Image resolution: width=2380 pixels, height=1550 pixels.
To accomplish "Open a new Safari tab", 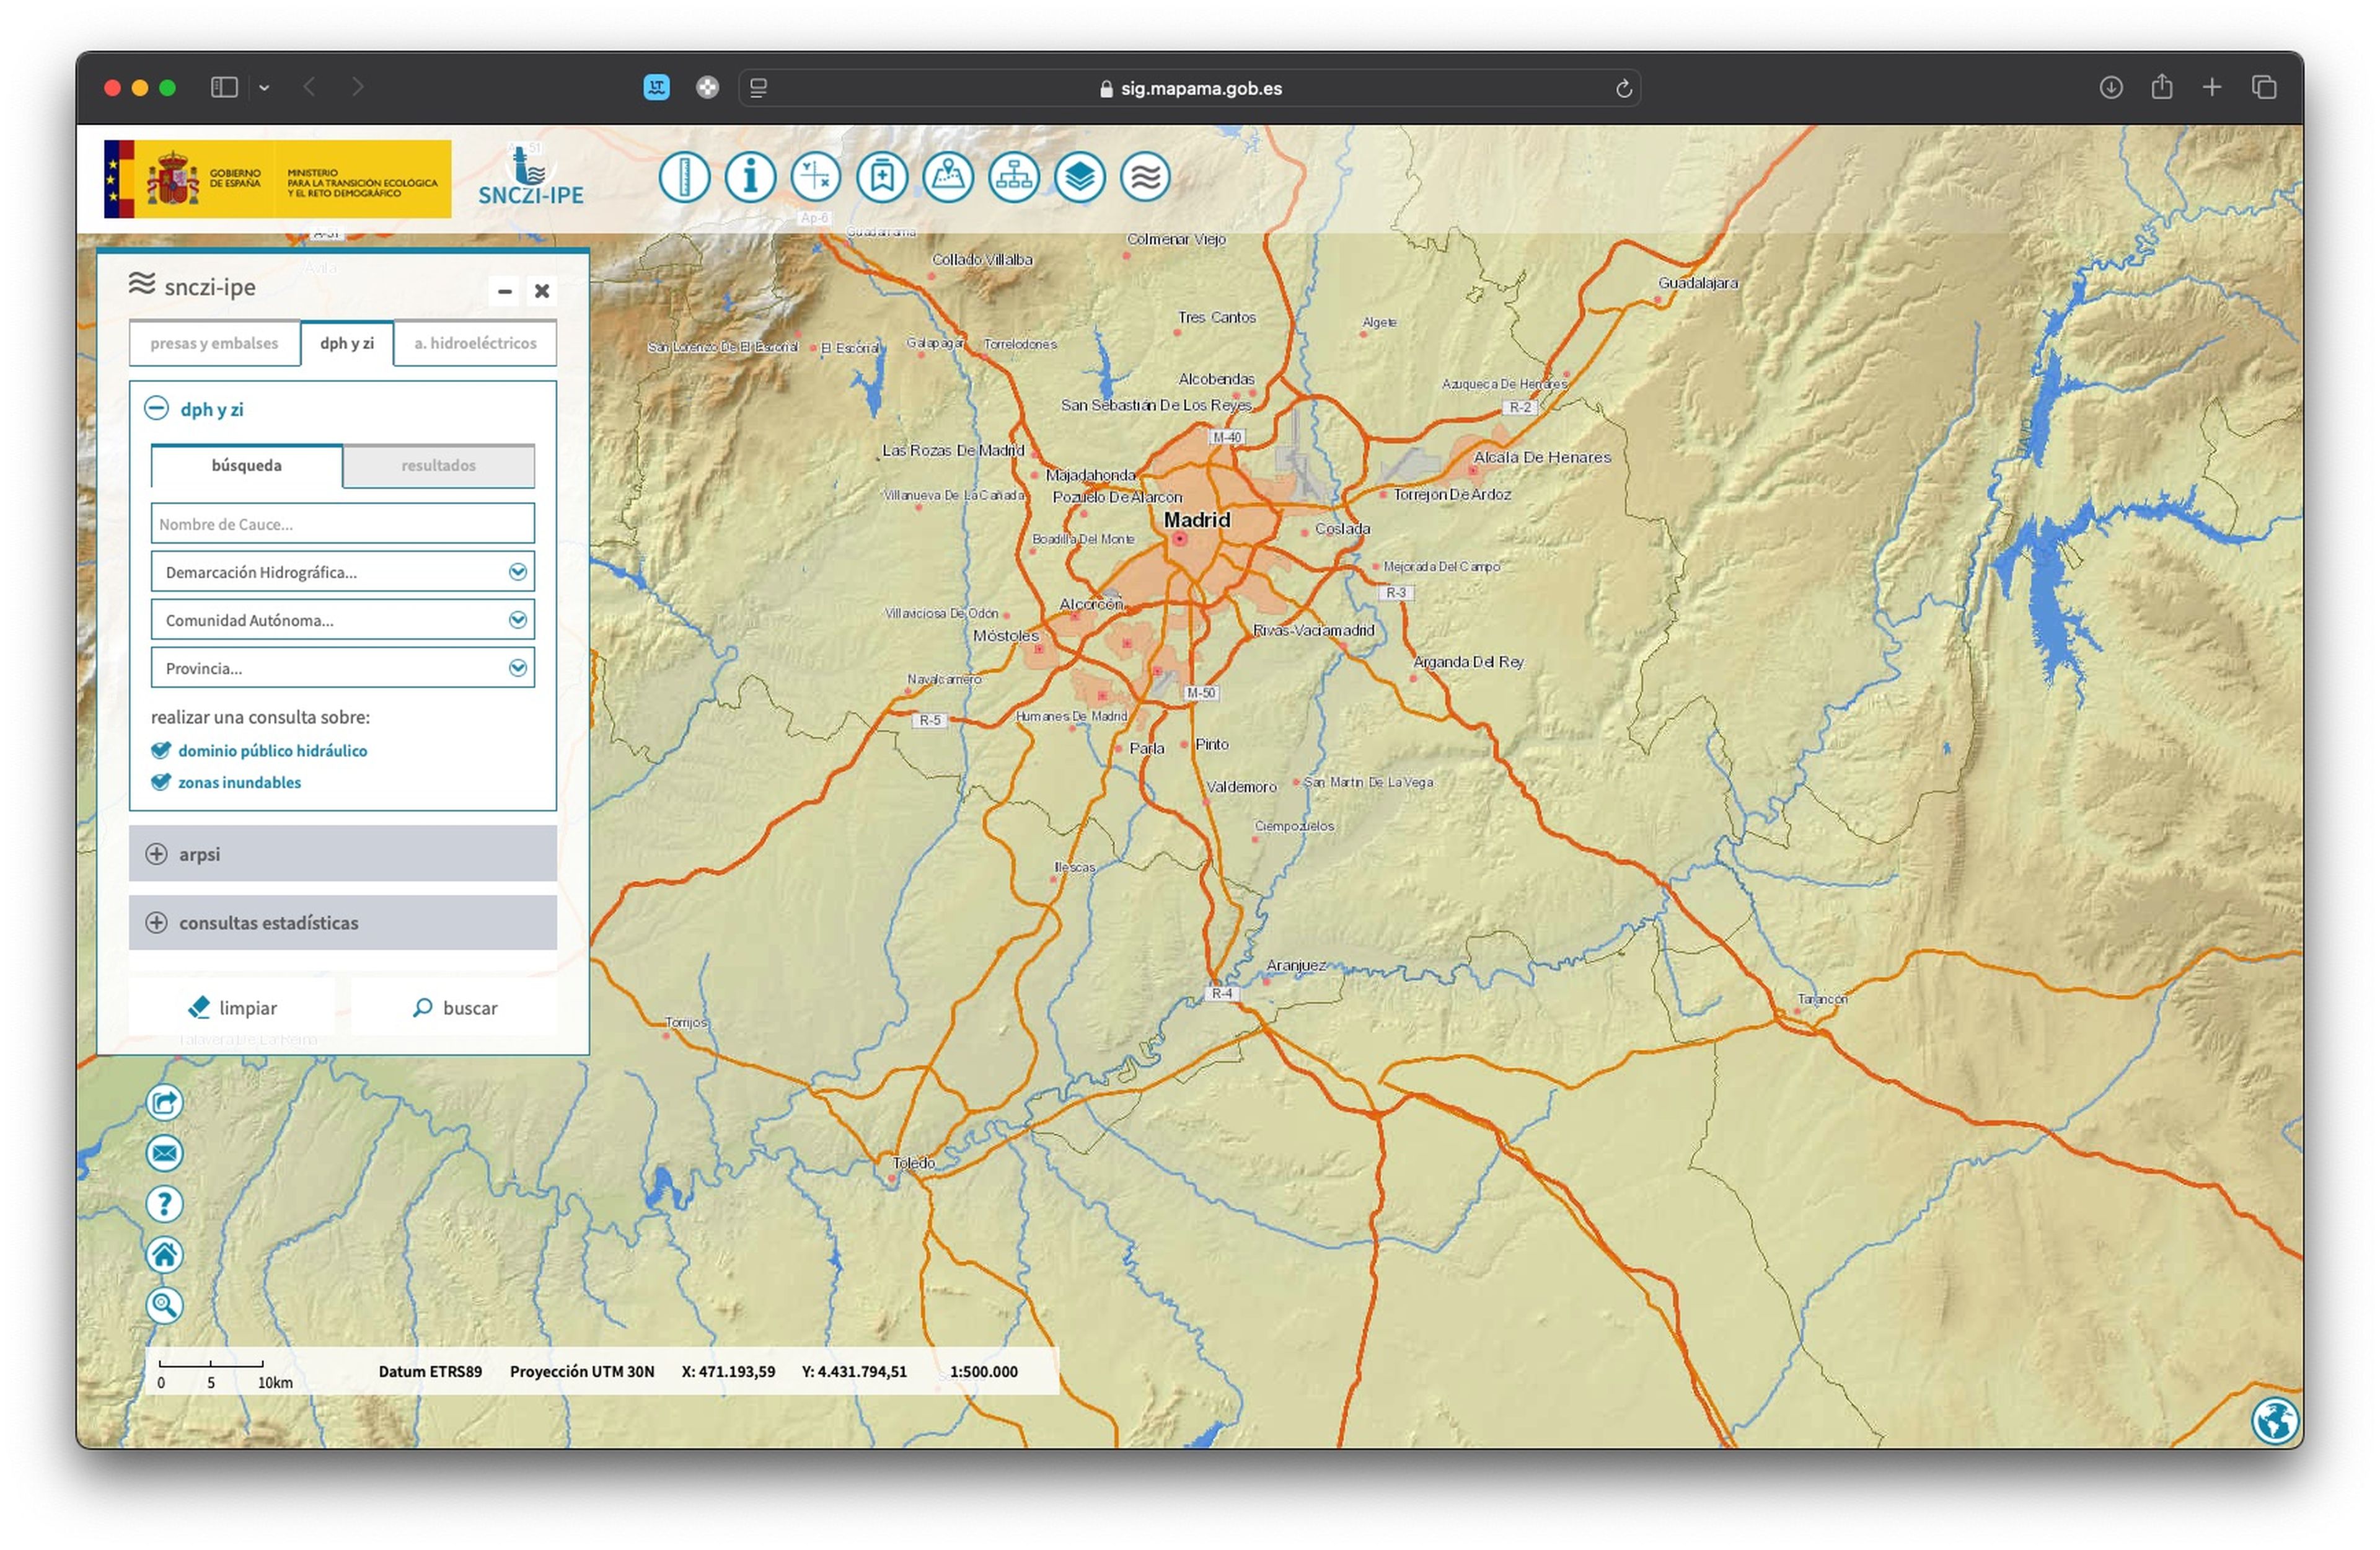I will pyautogui.click(x=2212, y=88).
